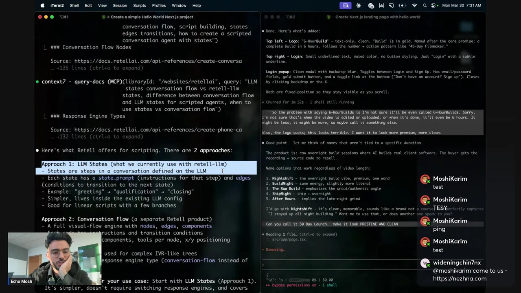Click the purple screen-sharing menu bar icon
Image resolution: width=521 pixels, height=293 pixels.
tap(346, 5)
